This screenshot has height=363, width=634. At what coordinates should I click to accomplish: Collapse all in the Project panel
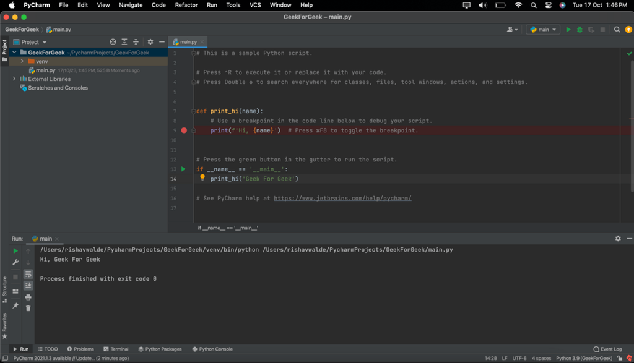pos(136,42)
